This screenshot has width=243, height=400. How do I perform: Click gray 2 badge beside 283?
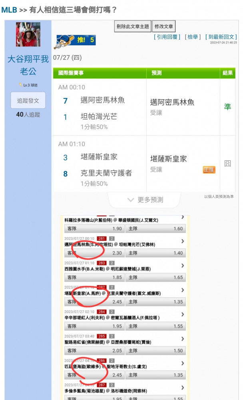(112, 263)
